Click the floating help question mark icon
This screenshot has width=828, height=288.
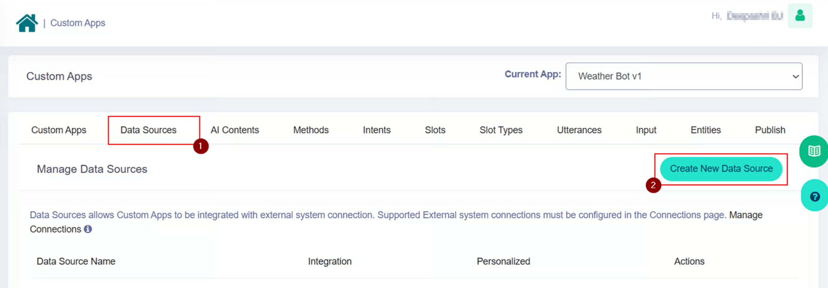pos(815,196)
